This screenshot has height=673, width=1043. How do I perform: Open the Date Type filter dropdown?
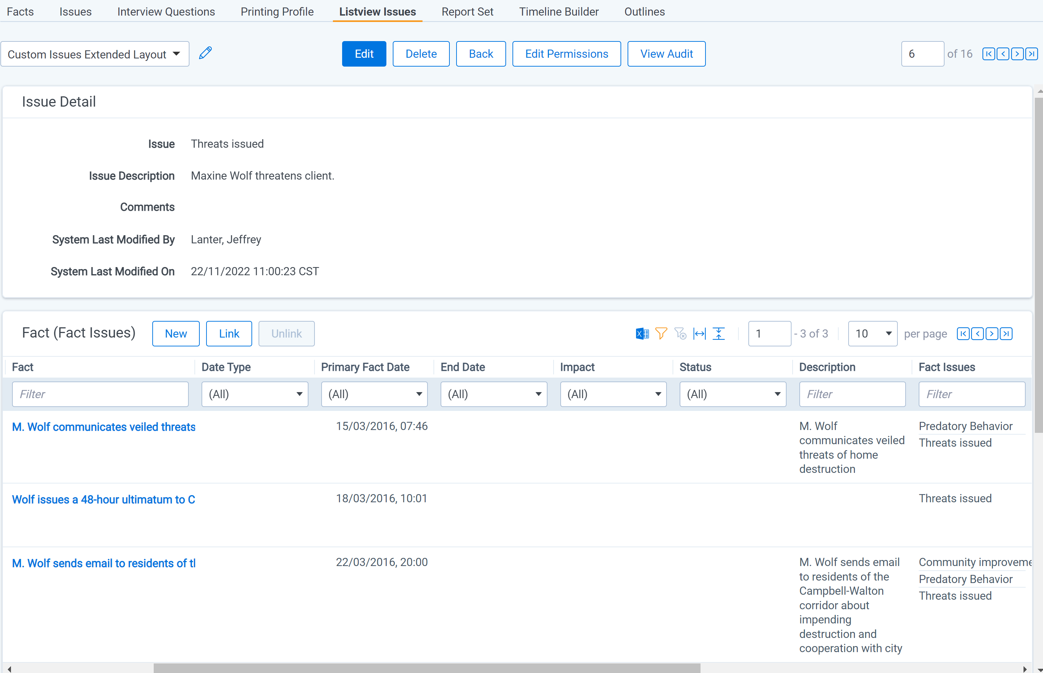coord(255,394)
